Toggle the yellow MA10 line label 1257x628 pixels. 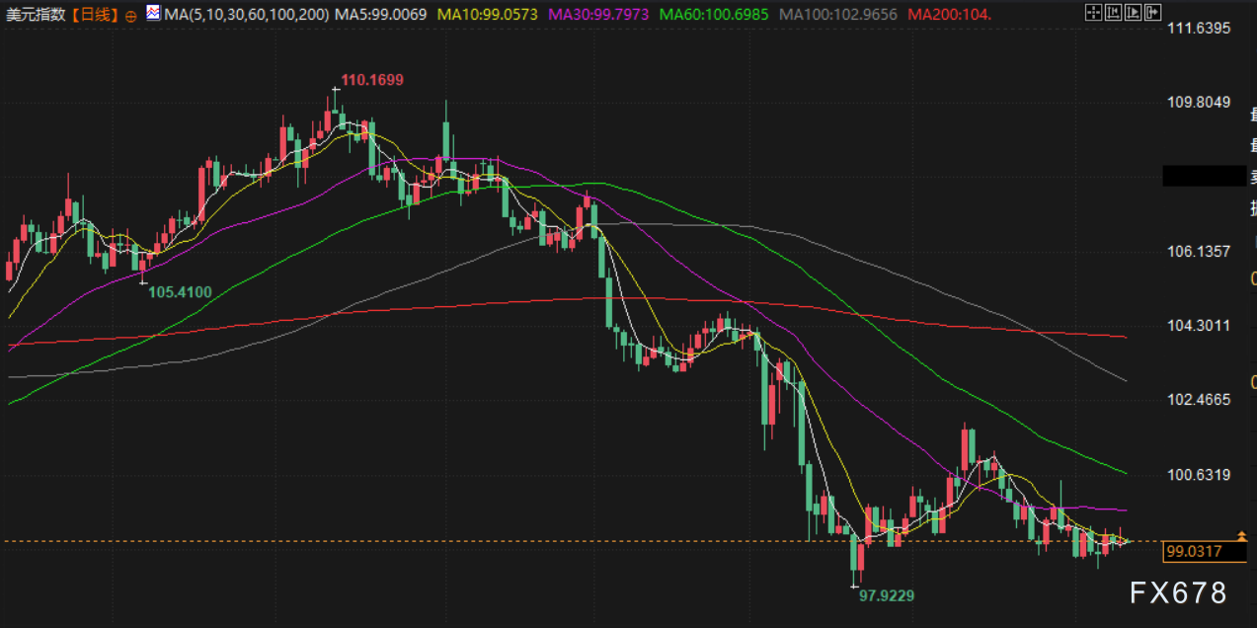(486, 15)
